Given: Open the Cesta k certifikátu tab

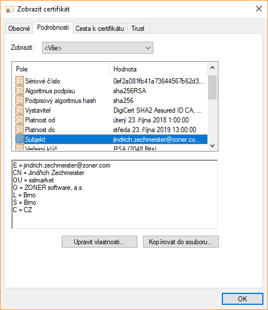Looking at the screenshot, I should pyautogui.click(x=100, y=29).
